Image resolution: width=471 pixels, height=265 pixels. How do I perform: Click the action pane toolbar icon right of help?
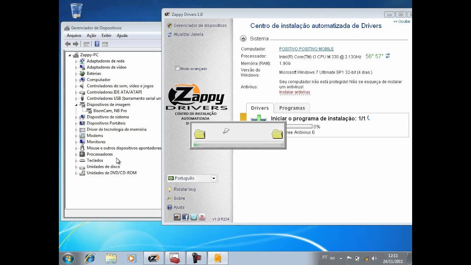105,44
